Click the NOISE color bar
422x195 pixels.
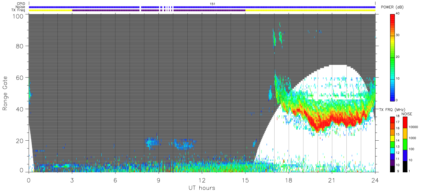click(405, 144)
